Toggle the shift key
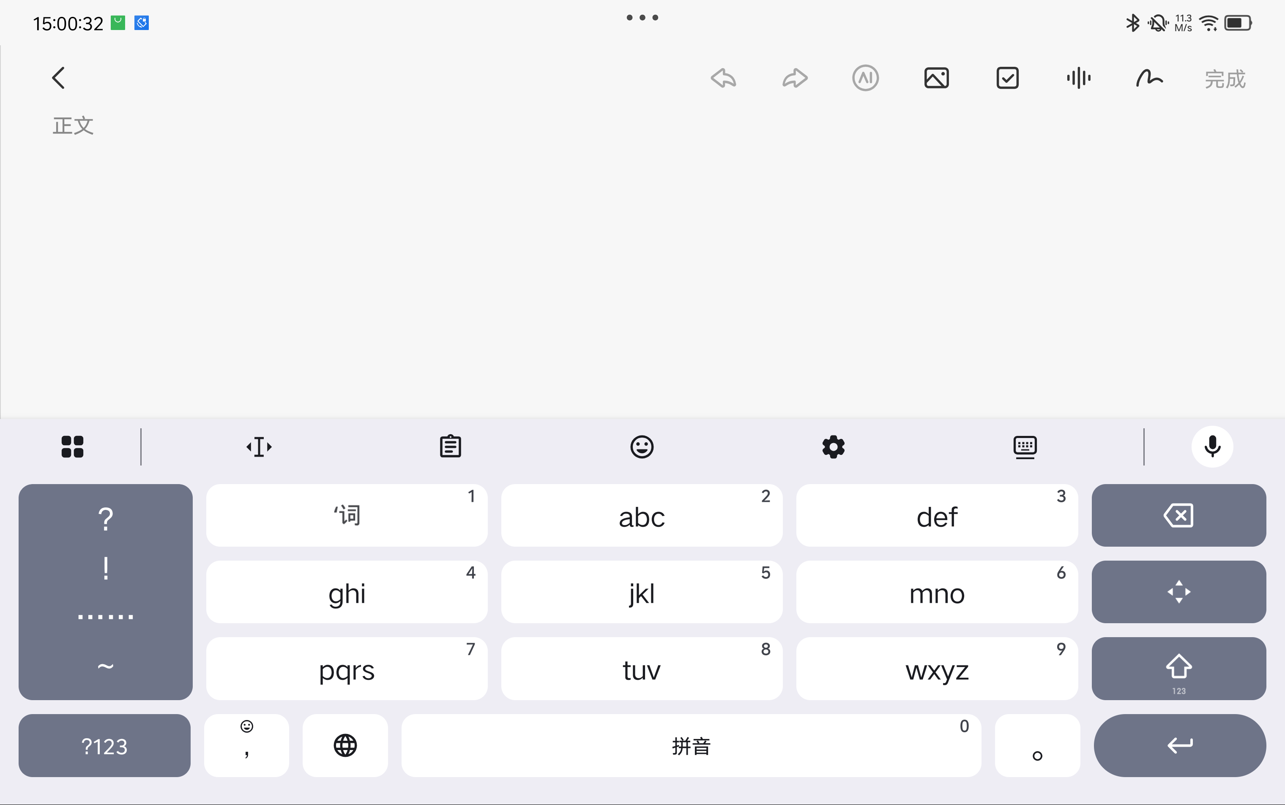The height and width of the screenshot is (805, 1285). (x=1178, y=668)
